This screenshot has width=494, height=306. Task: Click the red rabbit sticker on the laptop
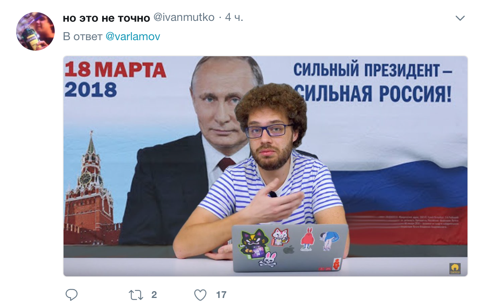click(x=307, y=239)
